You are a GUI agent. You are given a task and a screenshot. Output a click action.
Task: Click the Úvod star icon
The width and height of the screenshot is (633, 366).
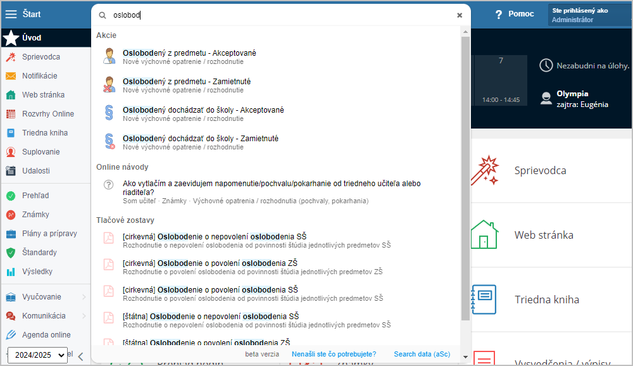point(11,38)
